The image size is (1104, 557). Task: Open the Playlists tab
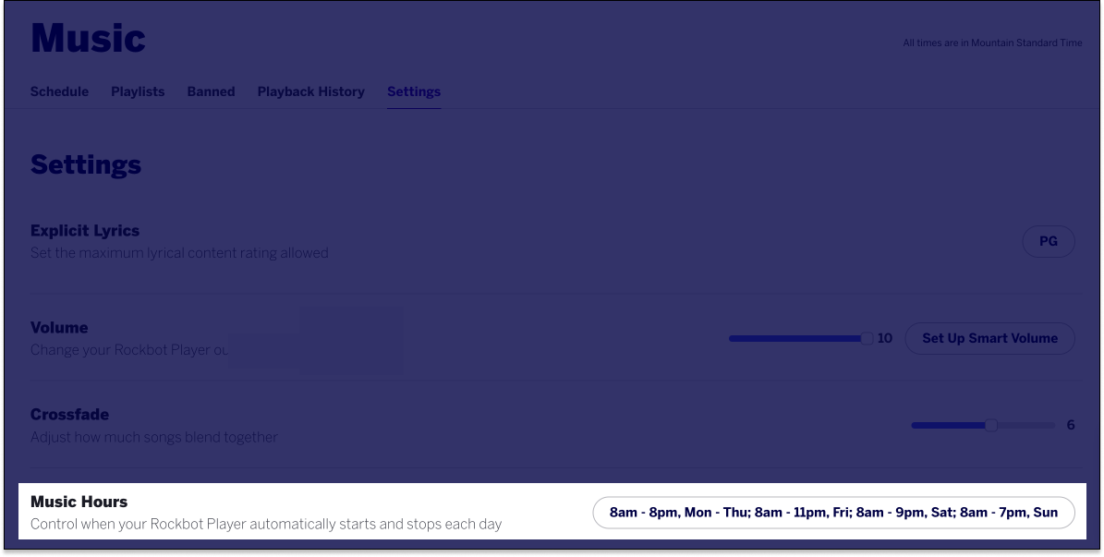click(x=137, y=91)
